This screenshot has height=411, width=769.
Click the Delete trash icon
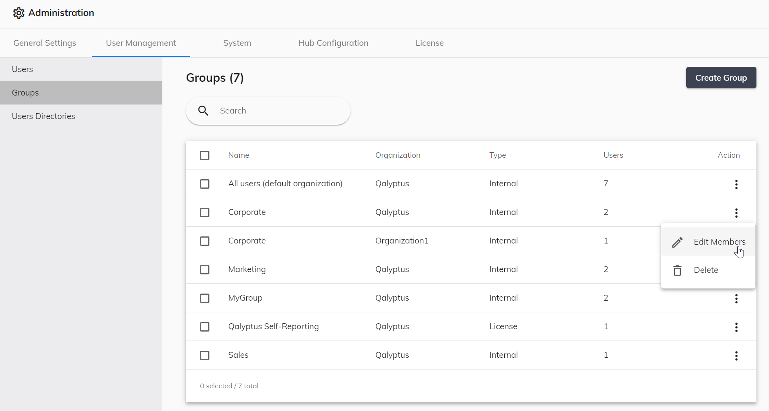(x=677, y=270)
